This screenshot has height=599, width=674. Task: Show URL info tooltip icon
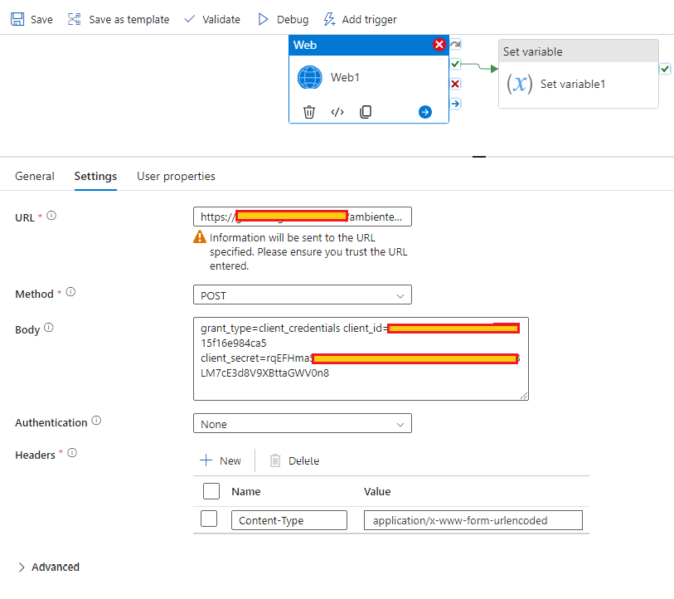click(x=51, y=215)
